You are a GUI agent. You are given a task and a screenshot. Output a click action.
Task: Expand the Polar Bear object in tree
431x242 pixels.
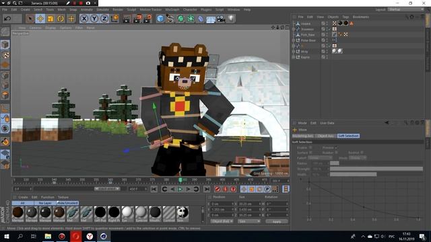tap(294, 40)
